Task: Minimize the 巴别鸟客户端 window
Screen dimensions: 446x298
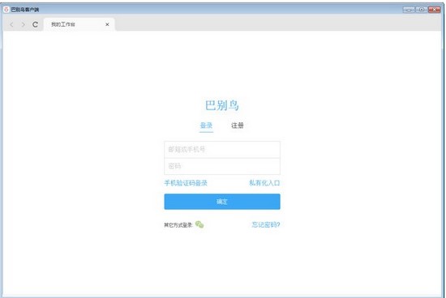Action: tap(409, 10)
